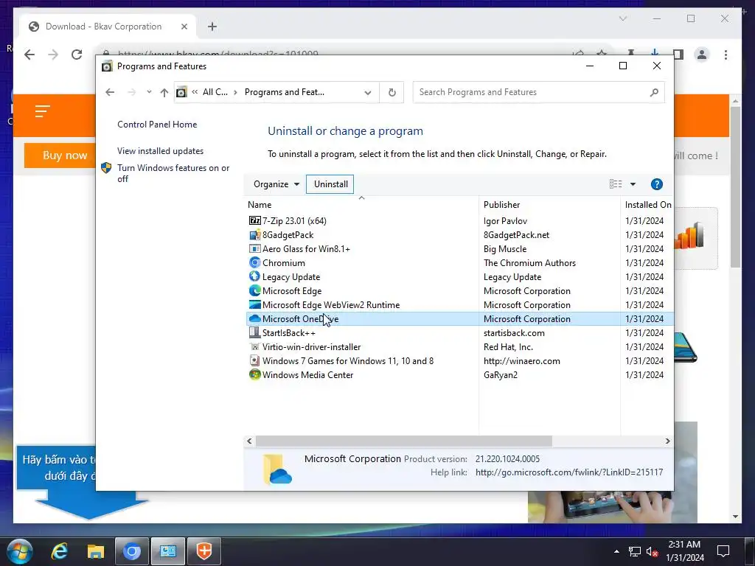Viewport: 755px width, 566px height.
Task: Click the Uninstall button
Action: tap(331, 184)
